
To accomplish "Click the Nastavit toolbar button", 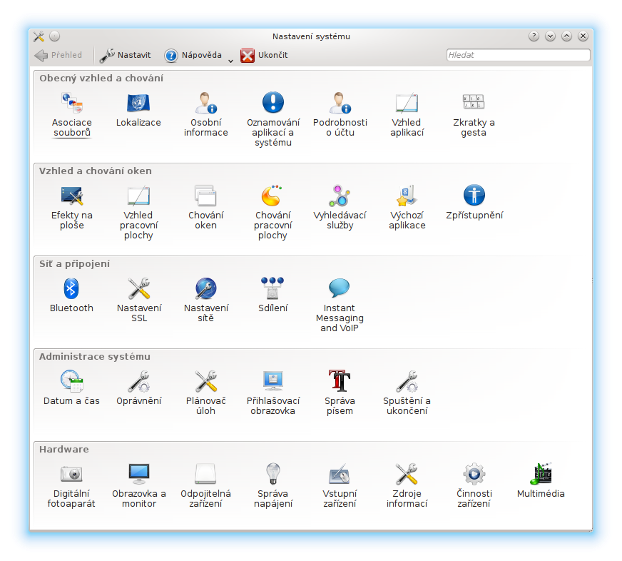I will 126,55.
